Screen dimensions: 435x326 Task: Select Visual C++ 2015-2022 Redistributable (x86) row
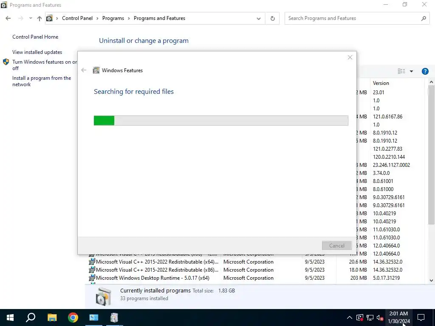pos(255,270)
